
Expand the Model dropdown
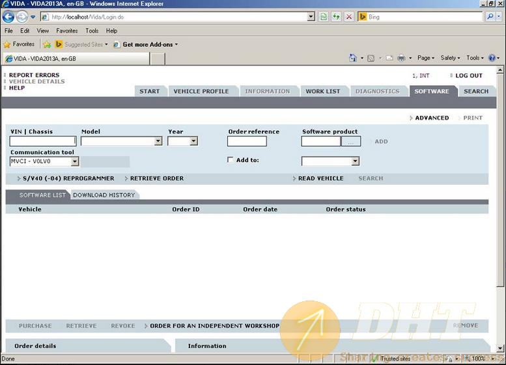158,141
